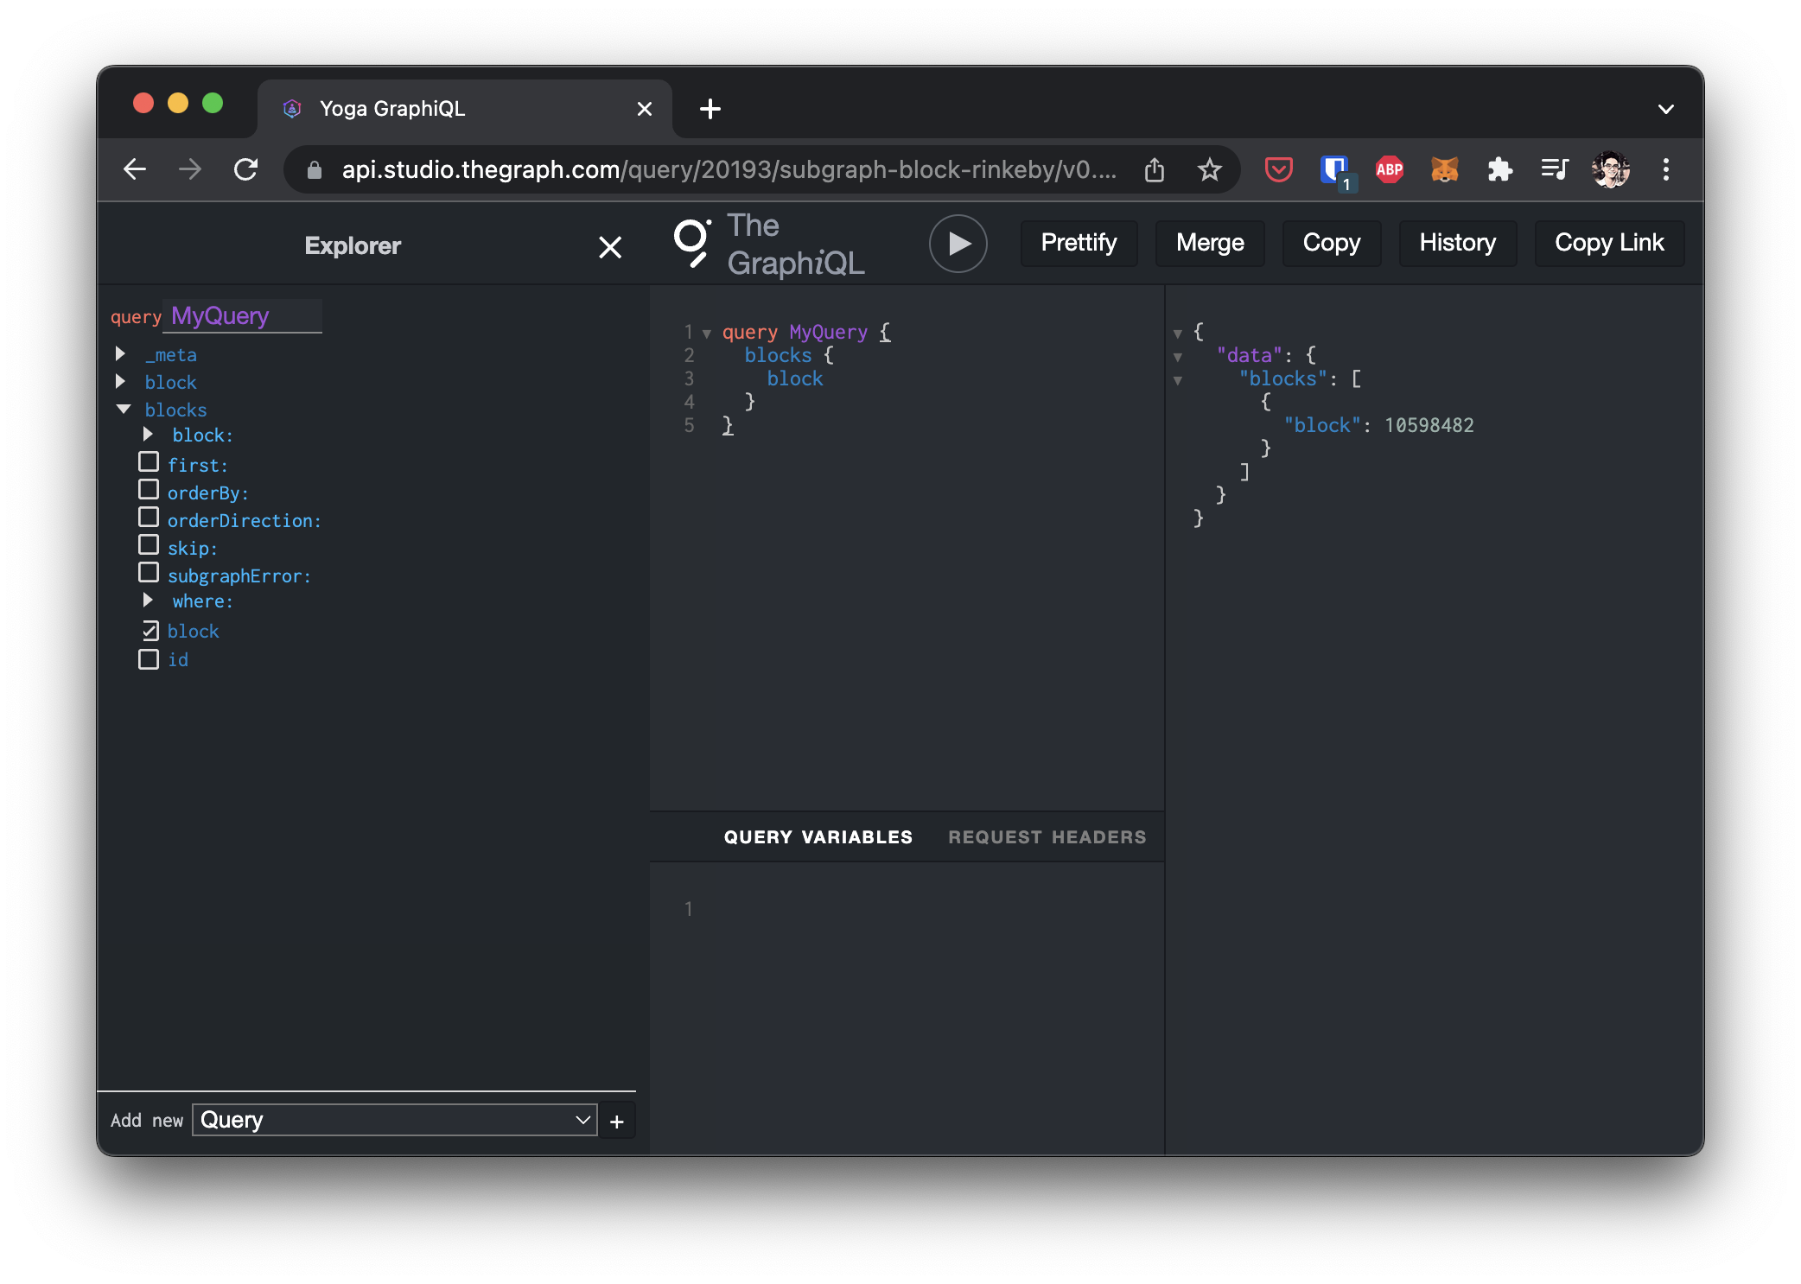The image size is (1801, 1284).
Task: Enable the subgraphError: argument checkbox
Action: (149, 573)
